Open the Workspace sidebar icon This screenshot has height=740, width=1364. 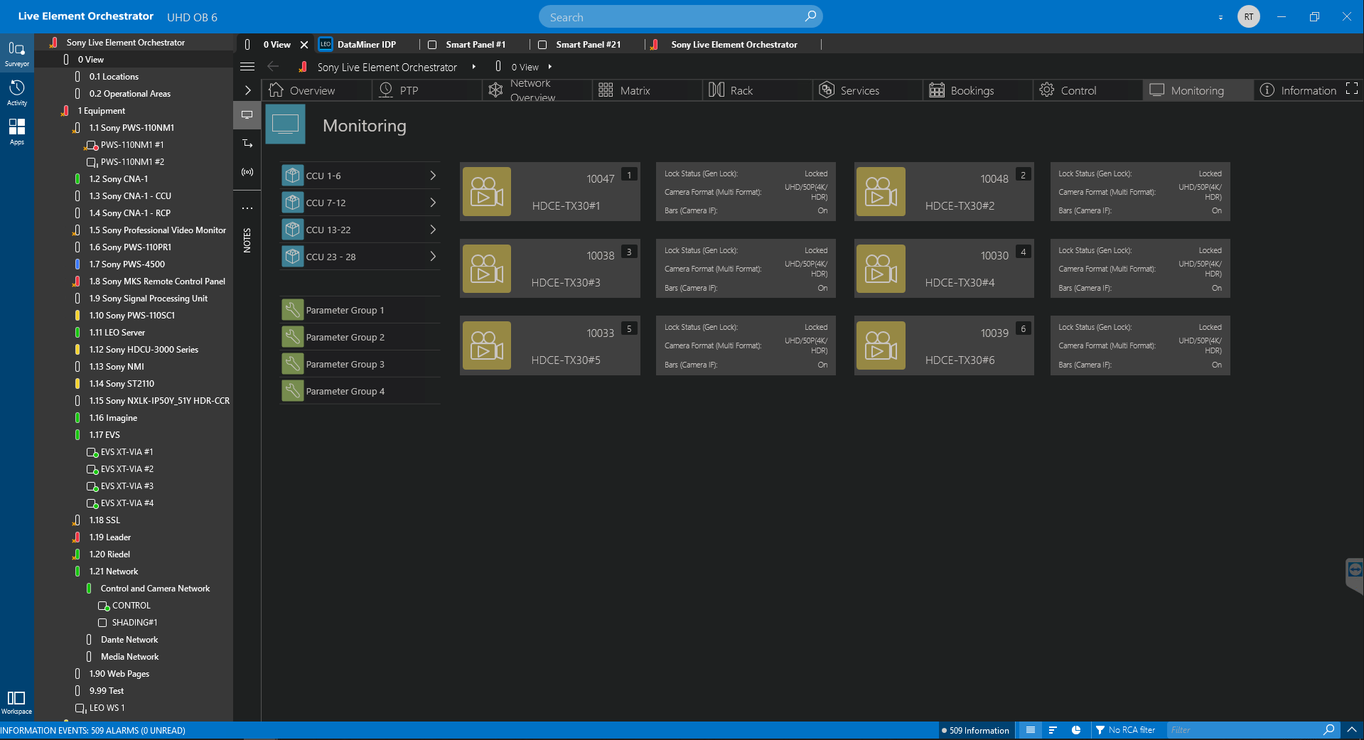point(16,702)
